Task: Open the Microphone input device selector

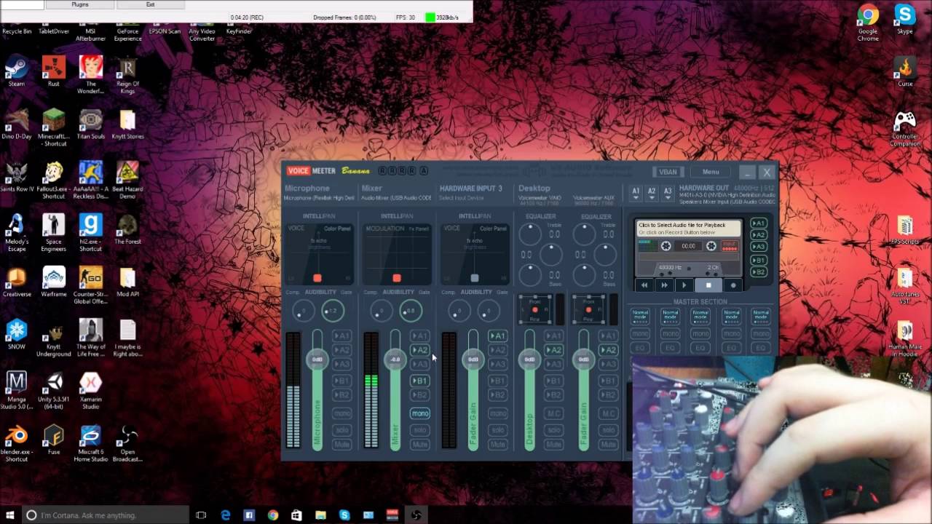Action: [319, 198]
